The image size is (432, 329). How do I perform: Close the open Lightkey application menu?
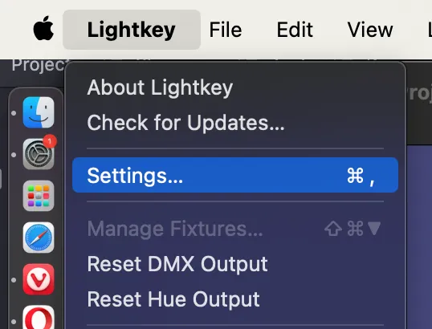[x=132, y=30]
